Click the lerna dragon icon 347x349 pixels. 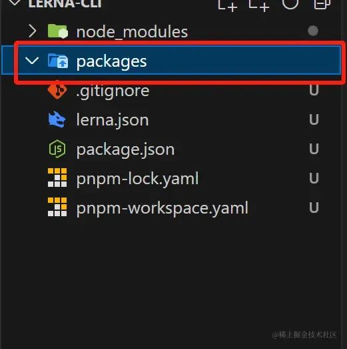point(57,119)
